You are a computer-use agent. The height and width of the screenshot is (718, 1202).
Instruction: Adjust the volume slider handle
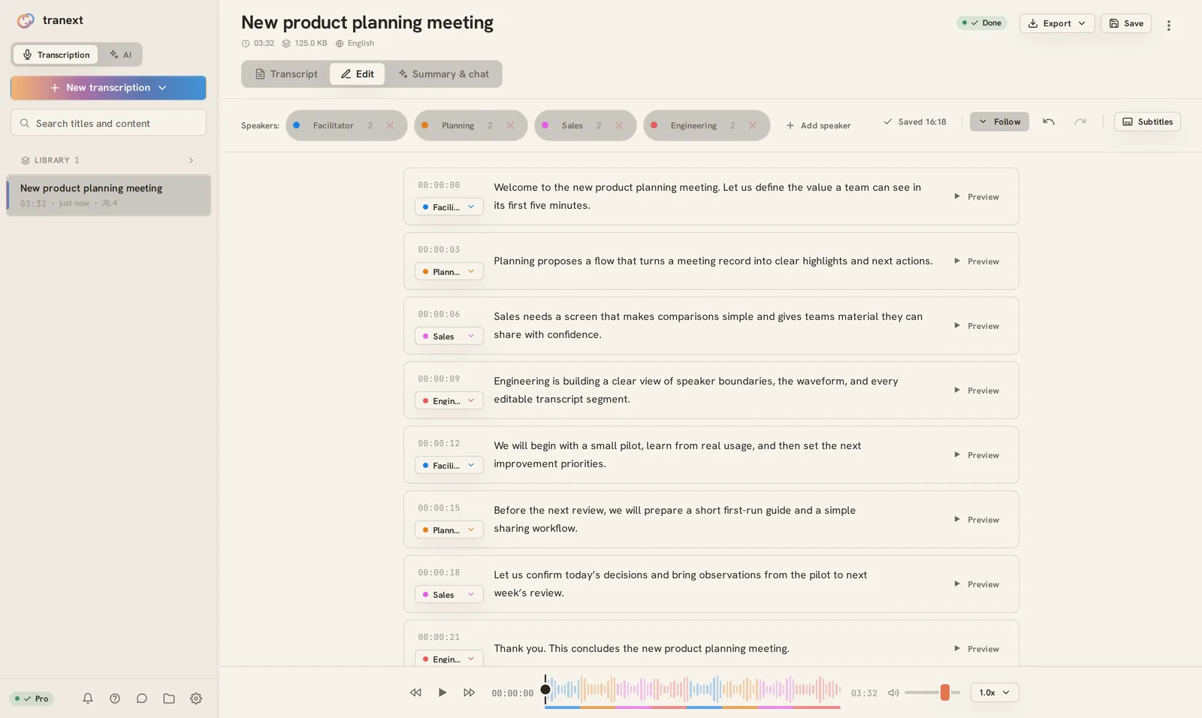pos(945,692)
